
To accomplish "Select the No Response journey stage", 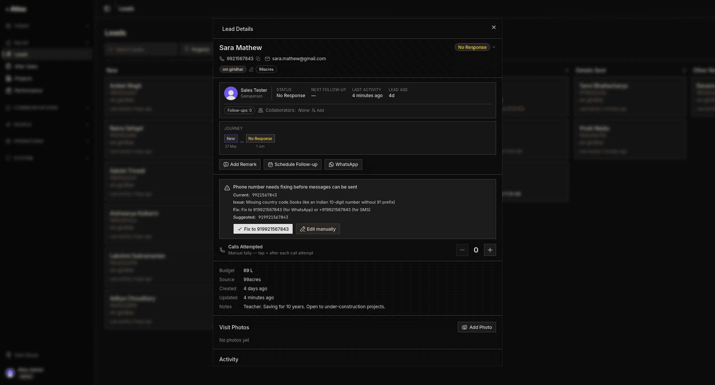I will click(x=260, y=138).
